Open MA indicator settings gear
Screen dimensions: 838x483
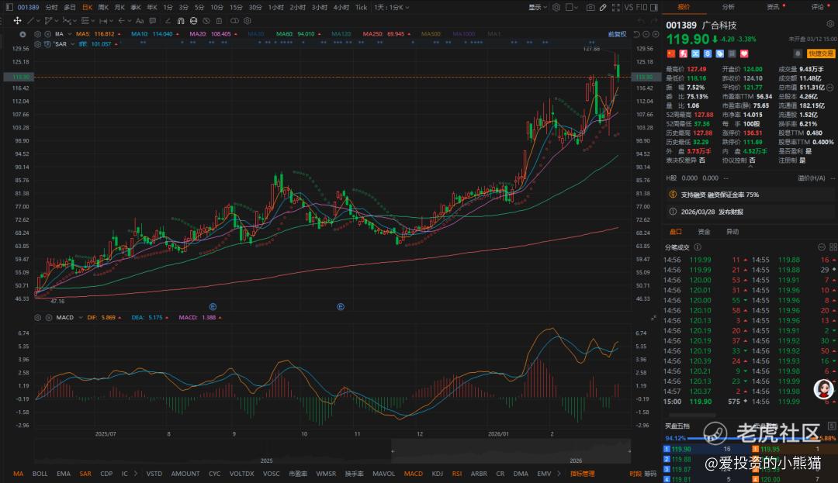37,34
